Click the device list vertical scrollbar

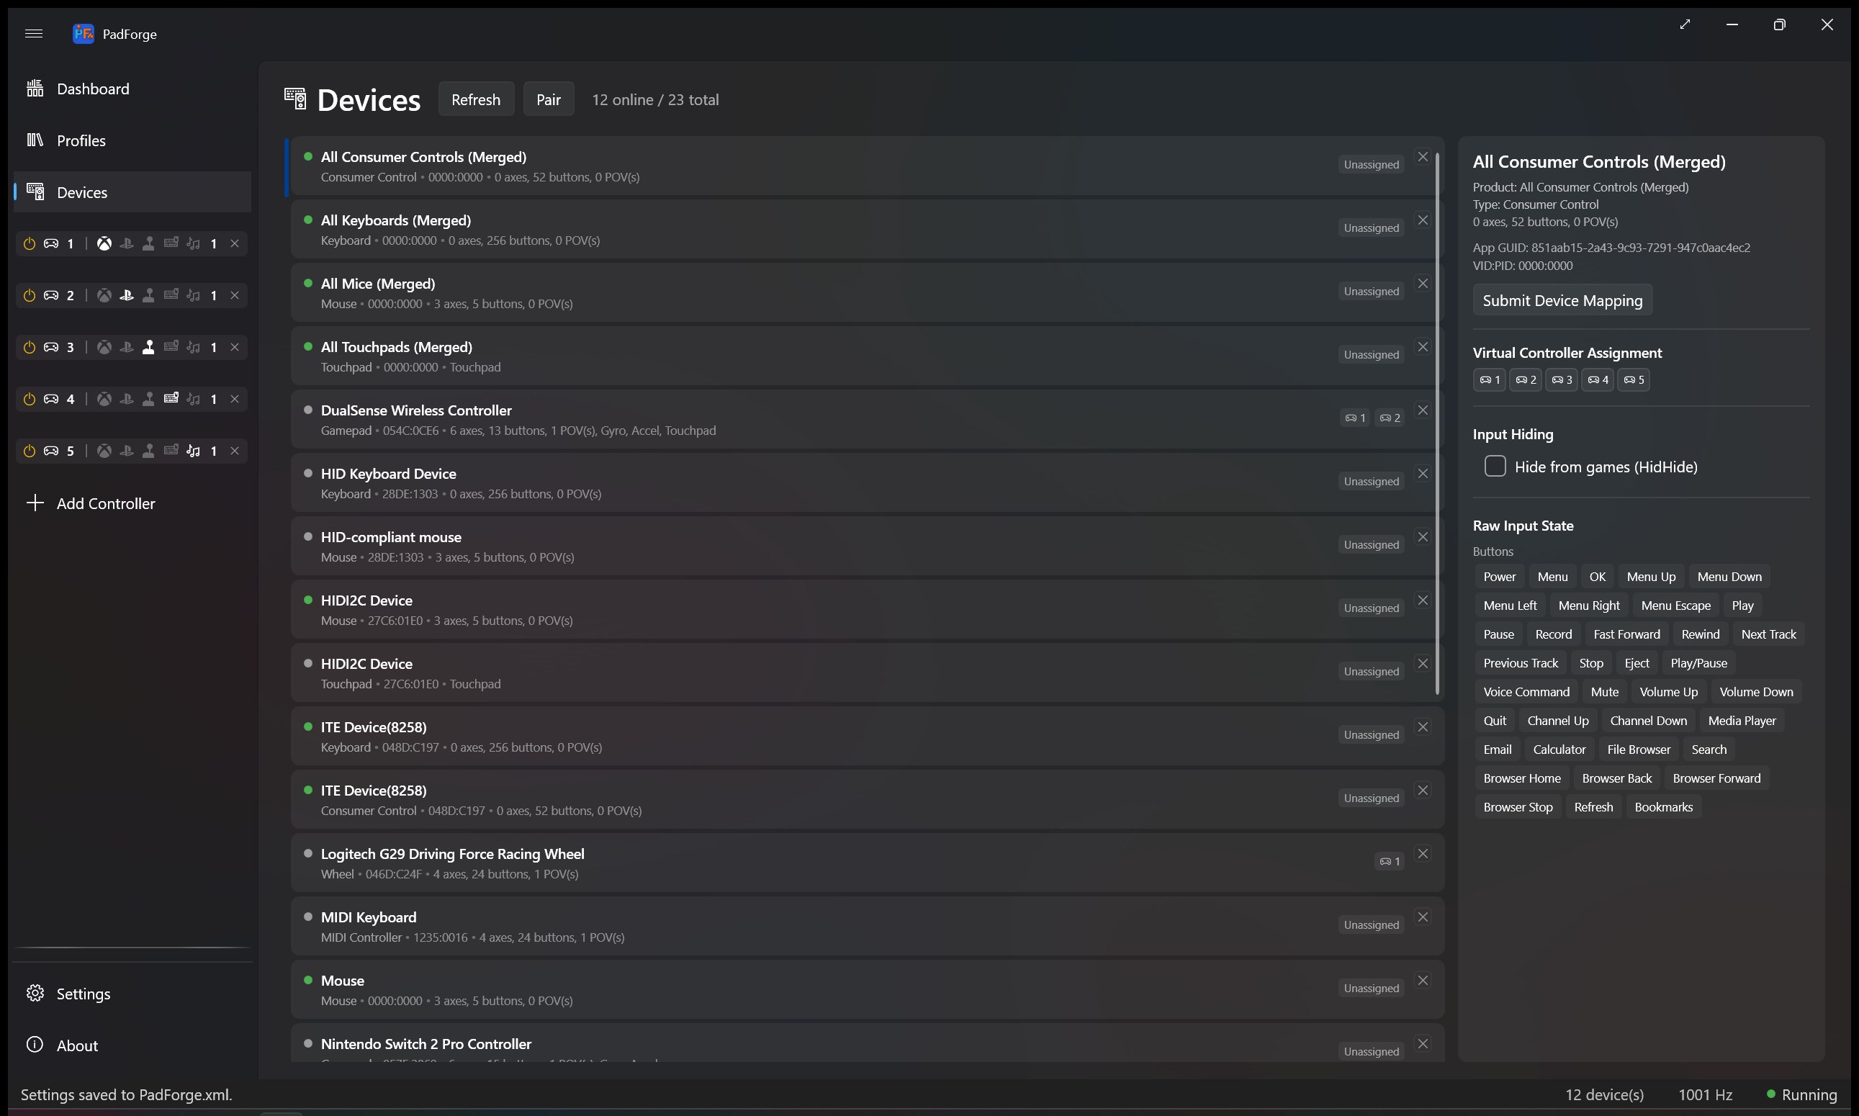coord(1437,423)
